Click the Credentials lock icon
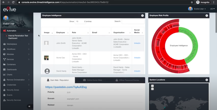This screenshot has width=217, height=110. click(x=4, y=85)
